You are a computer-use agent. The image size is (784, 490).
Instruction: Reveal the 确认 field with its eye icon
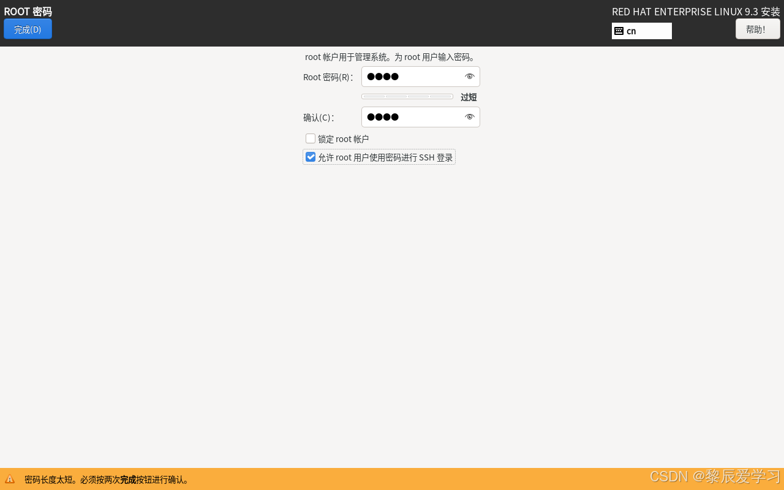pyautogui.click(x=470, y=117)
